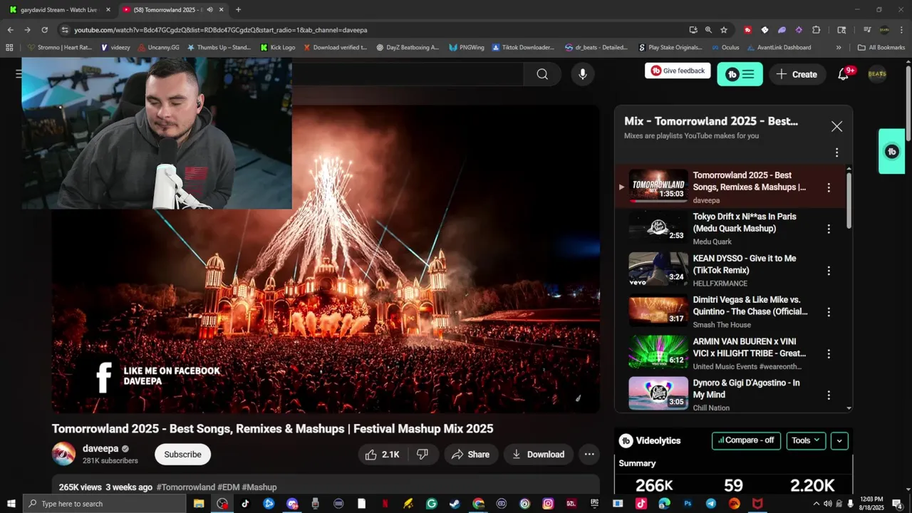
Task: Reload the page with the refresh icon
Action: 44,30
